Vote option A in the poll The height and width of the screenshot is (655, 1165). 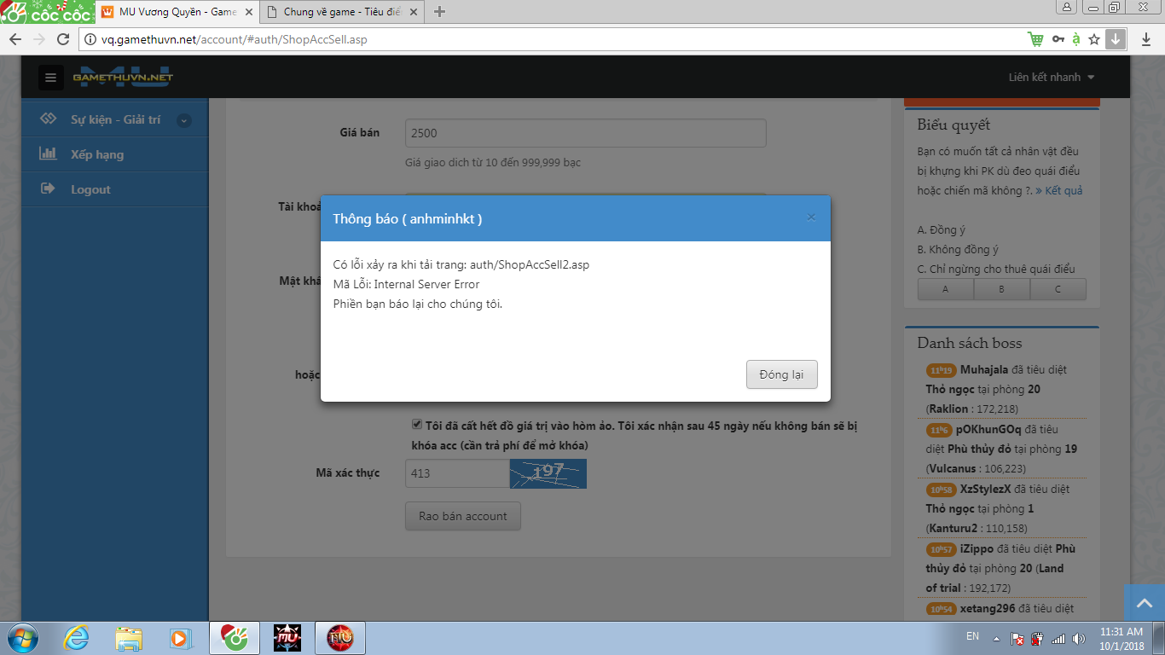click(x=945, y=289)
